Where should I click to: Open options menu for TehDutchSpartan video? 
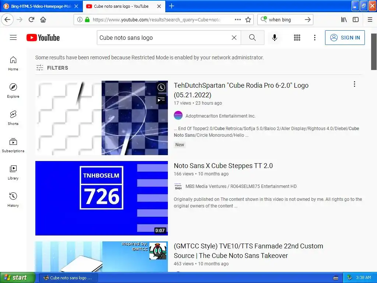point(354,84)
